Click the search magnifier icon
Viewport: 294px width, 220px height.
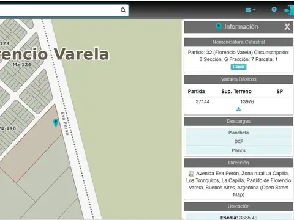pos(123,10)
